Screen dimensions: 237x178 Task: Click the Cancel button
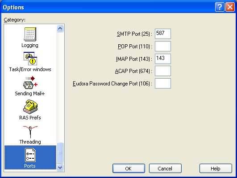(165, 169)
